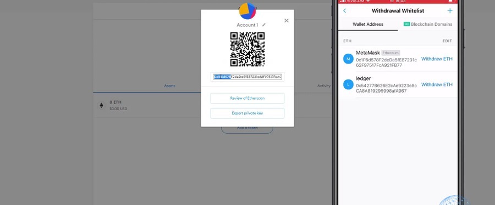This screenshot has height=205, width=495.
Task: Click Withdraw ETH for MetaMask address
Action: pyautogui.click(x=437, y=59)
